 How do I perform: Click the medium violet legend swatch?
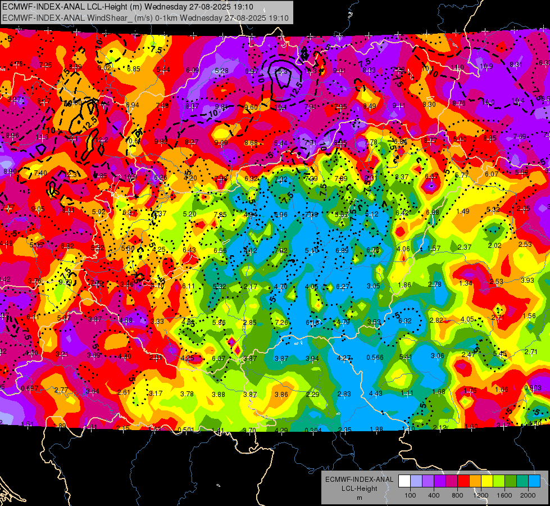pos(428,481)
